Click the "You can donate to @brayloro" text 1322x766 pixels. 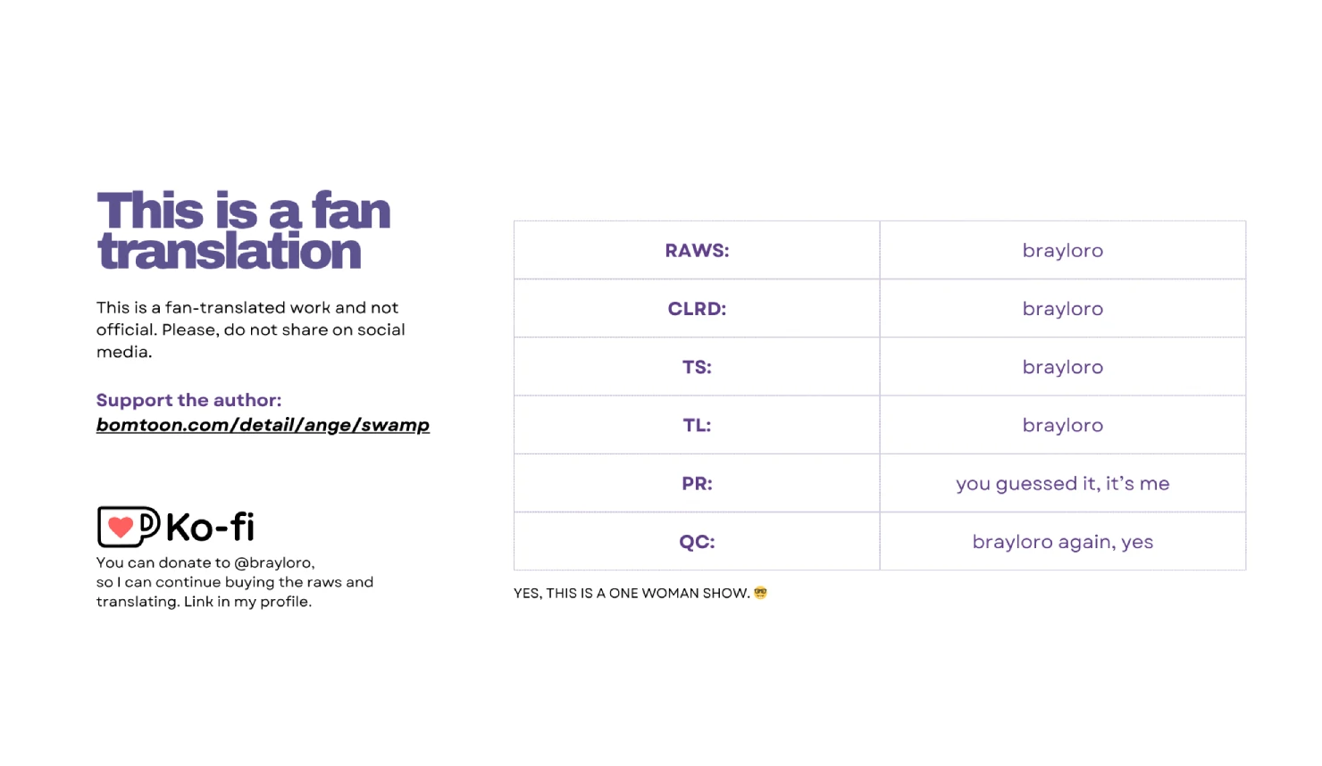coord(205,562)
